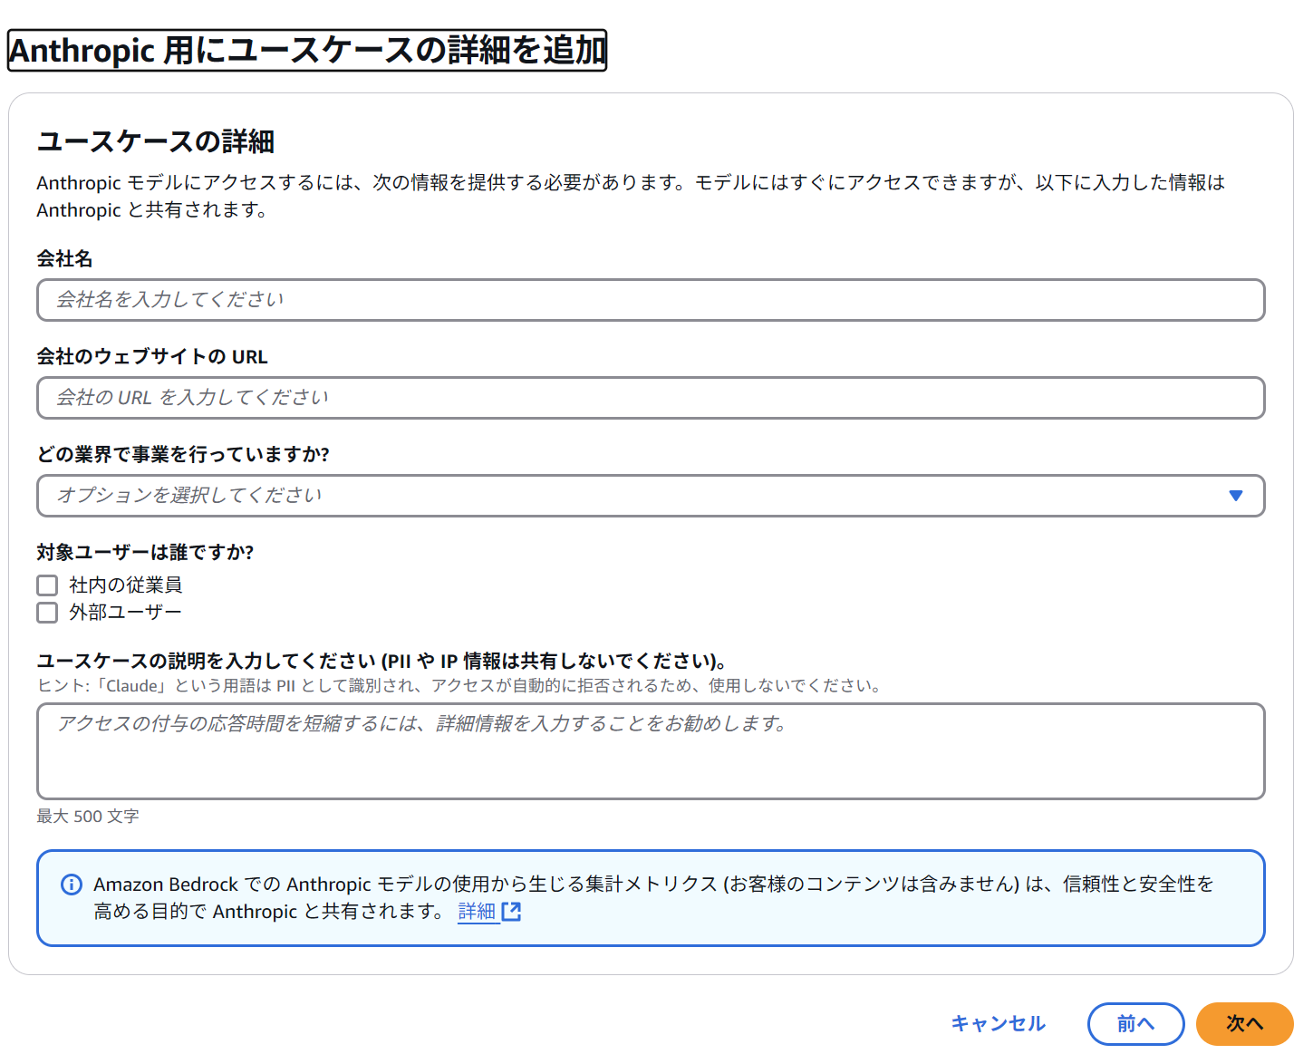Open the 詳細 link in info box
Viewport: 1313px width, 1054px height.
477,912
